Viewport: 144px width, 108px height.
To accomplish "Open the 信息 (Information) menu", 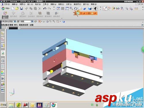I will 61,4.
